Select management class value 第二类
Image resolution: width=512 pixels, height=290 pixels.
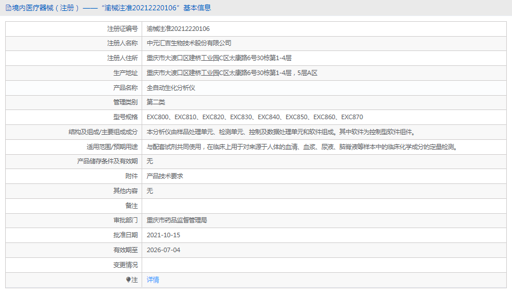(x=156, y=102)
